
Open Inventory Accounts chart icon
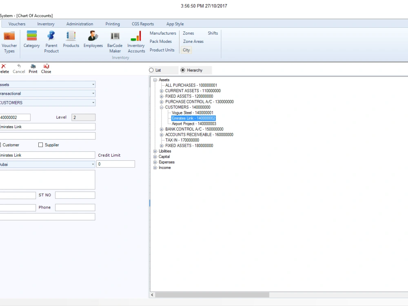(x=136, y=42)
